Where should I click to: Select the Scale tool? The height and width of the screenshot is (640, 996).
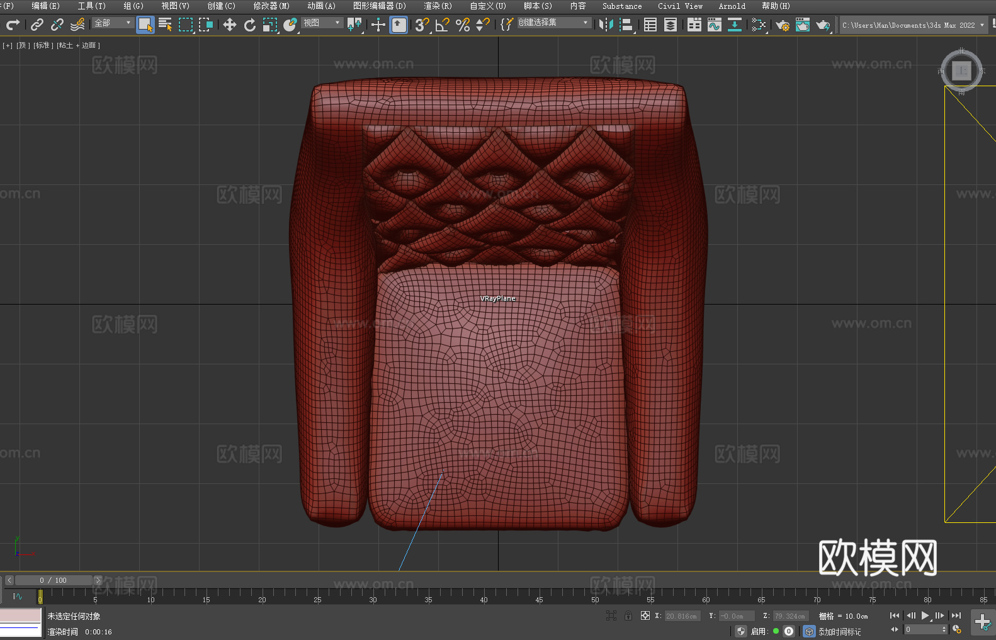pos(270,25)
